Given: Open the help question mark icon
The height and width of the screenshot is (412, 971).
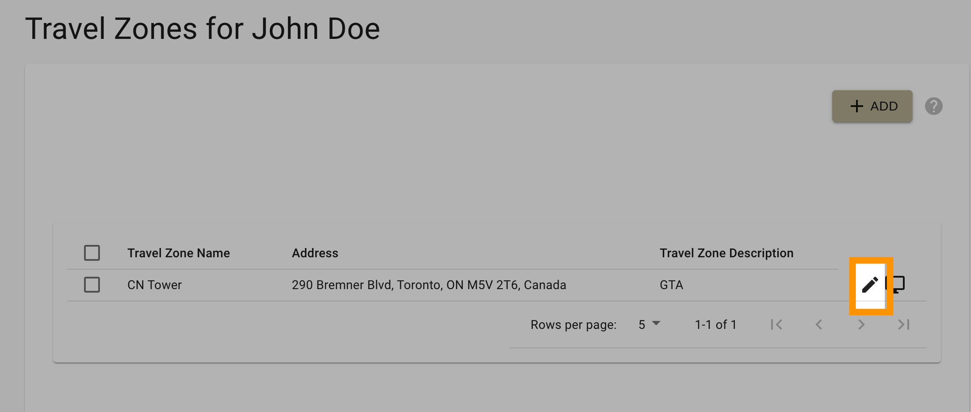Looking at the screenshot, I should pyautogui.click(x=933, y=106).
